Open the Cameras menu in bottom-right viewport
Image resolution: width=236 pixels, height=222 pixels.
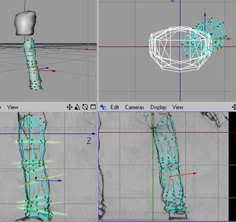[x=135, y=107]
